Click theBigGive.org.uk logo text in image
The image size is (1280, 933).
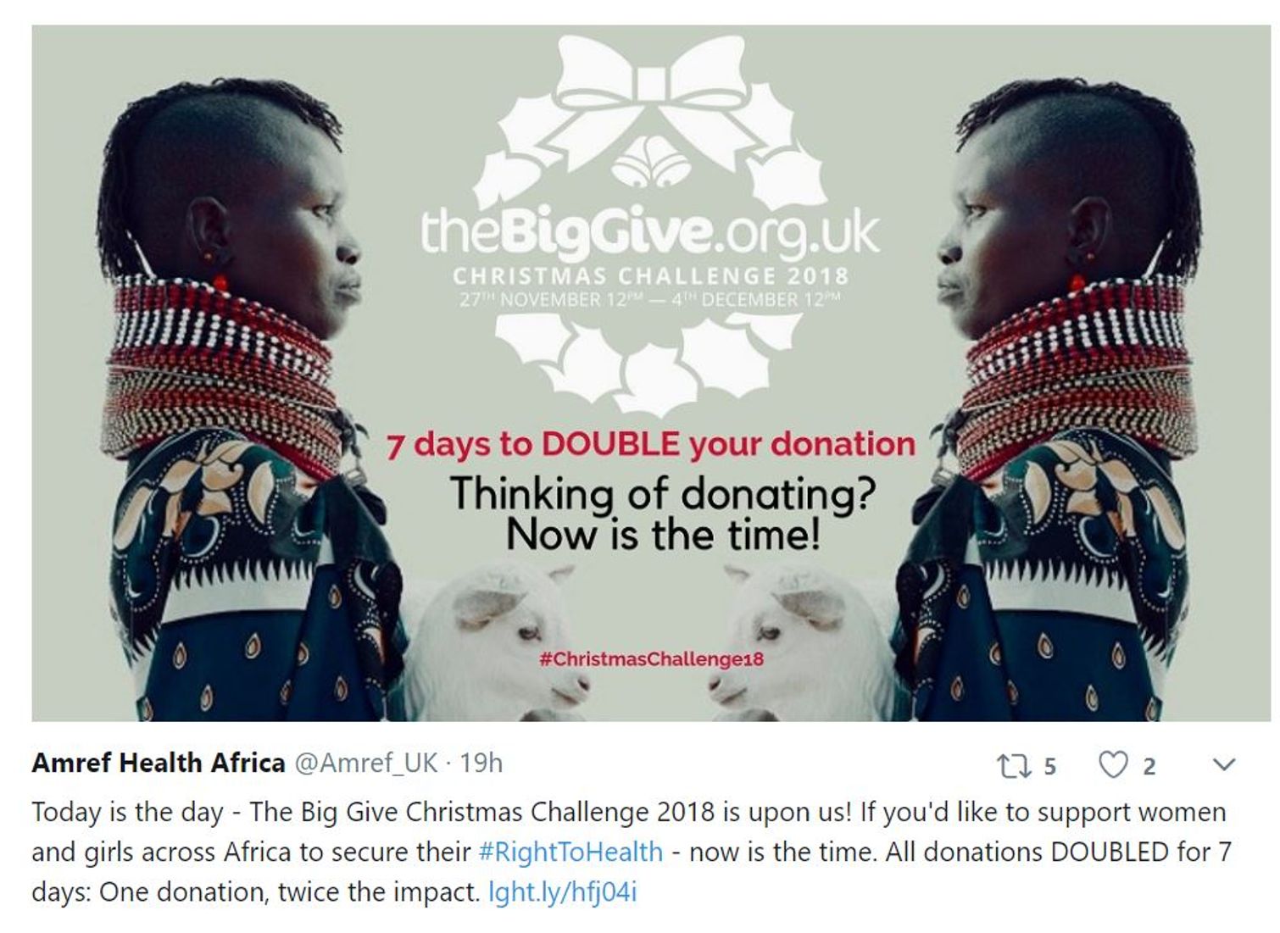[650, 232]
